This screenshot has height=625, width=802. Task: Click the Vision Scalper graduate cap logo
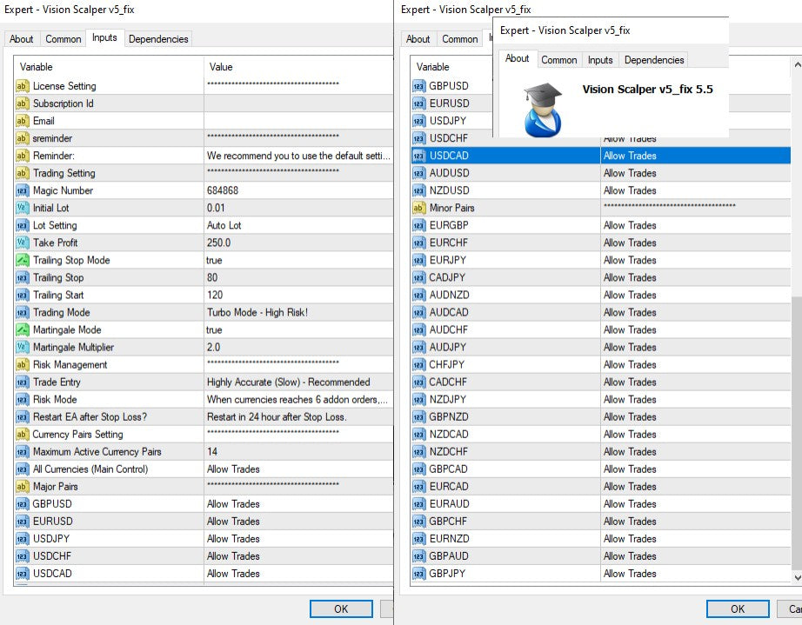542,110
